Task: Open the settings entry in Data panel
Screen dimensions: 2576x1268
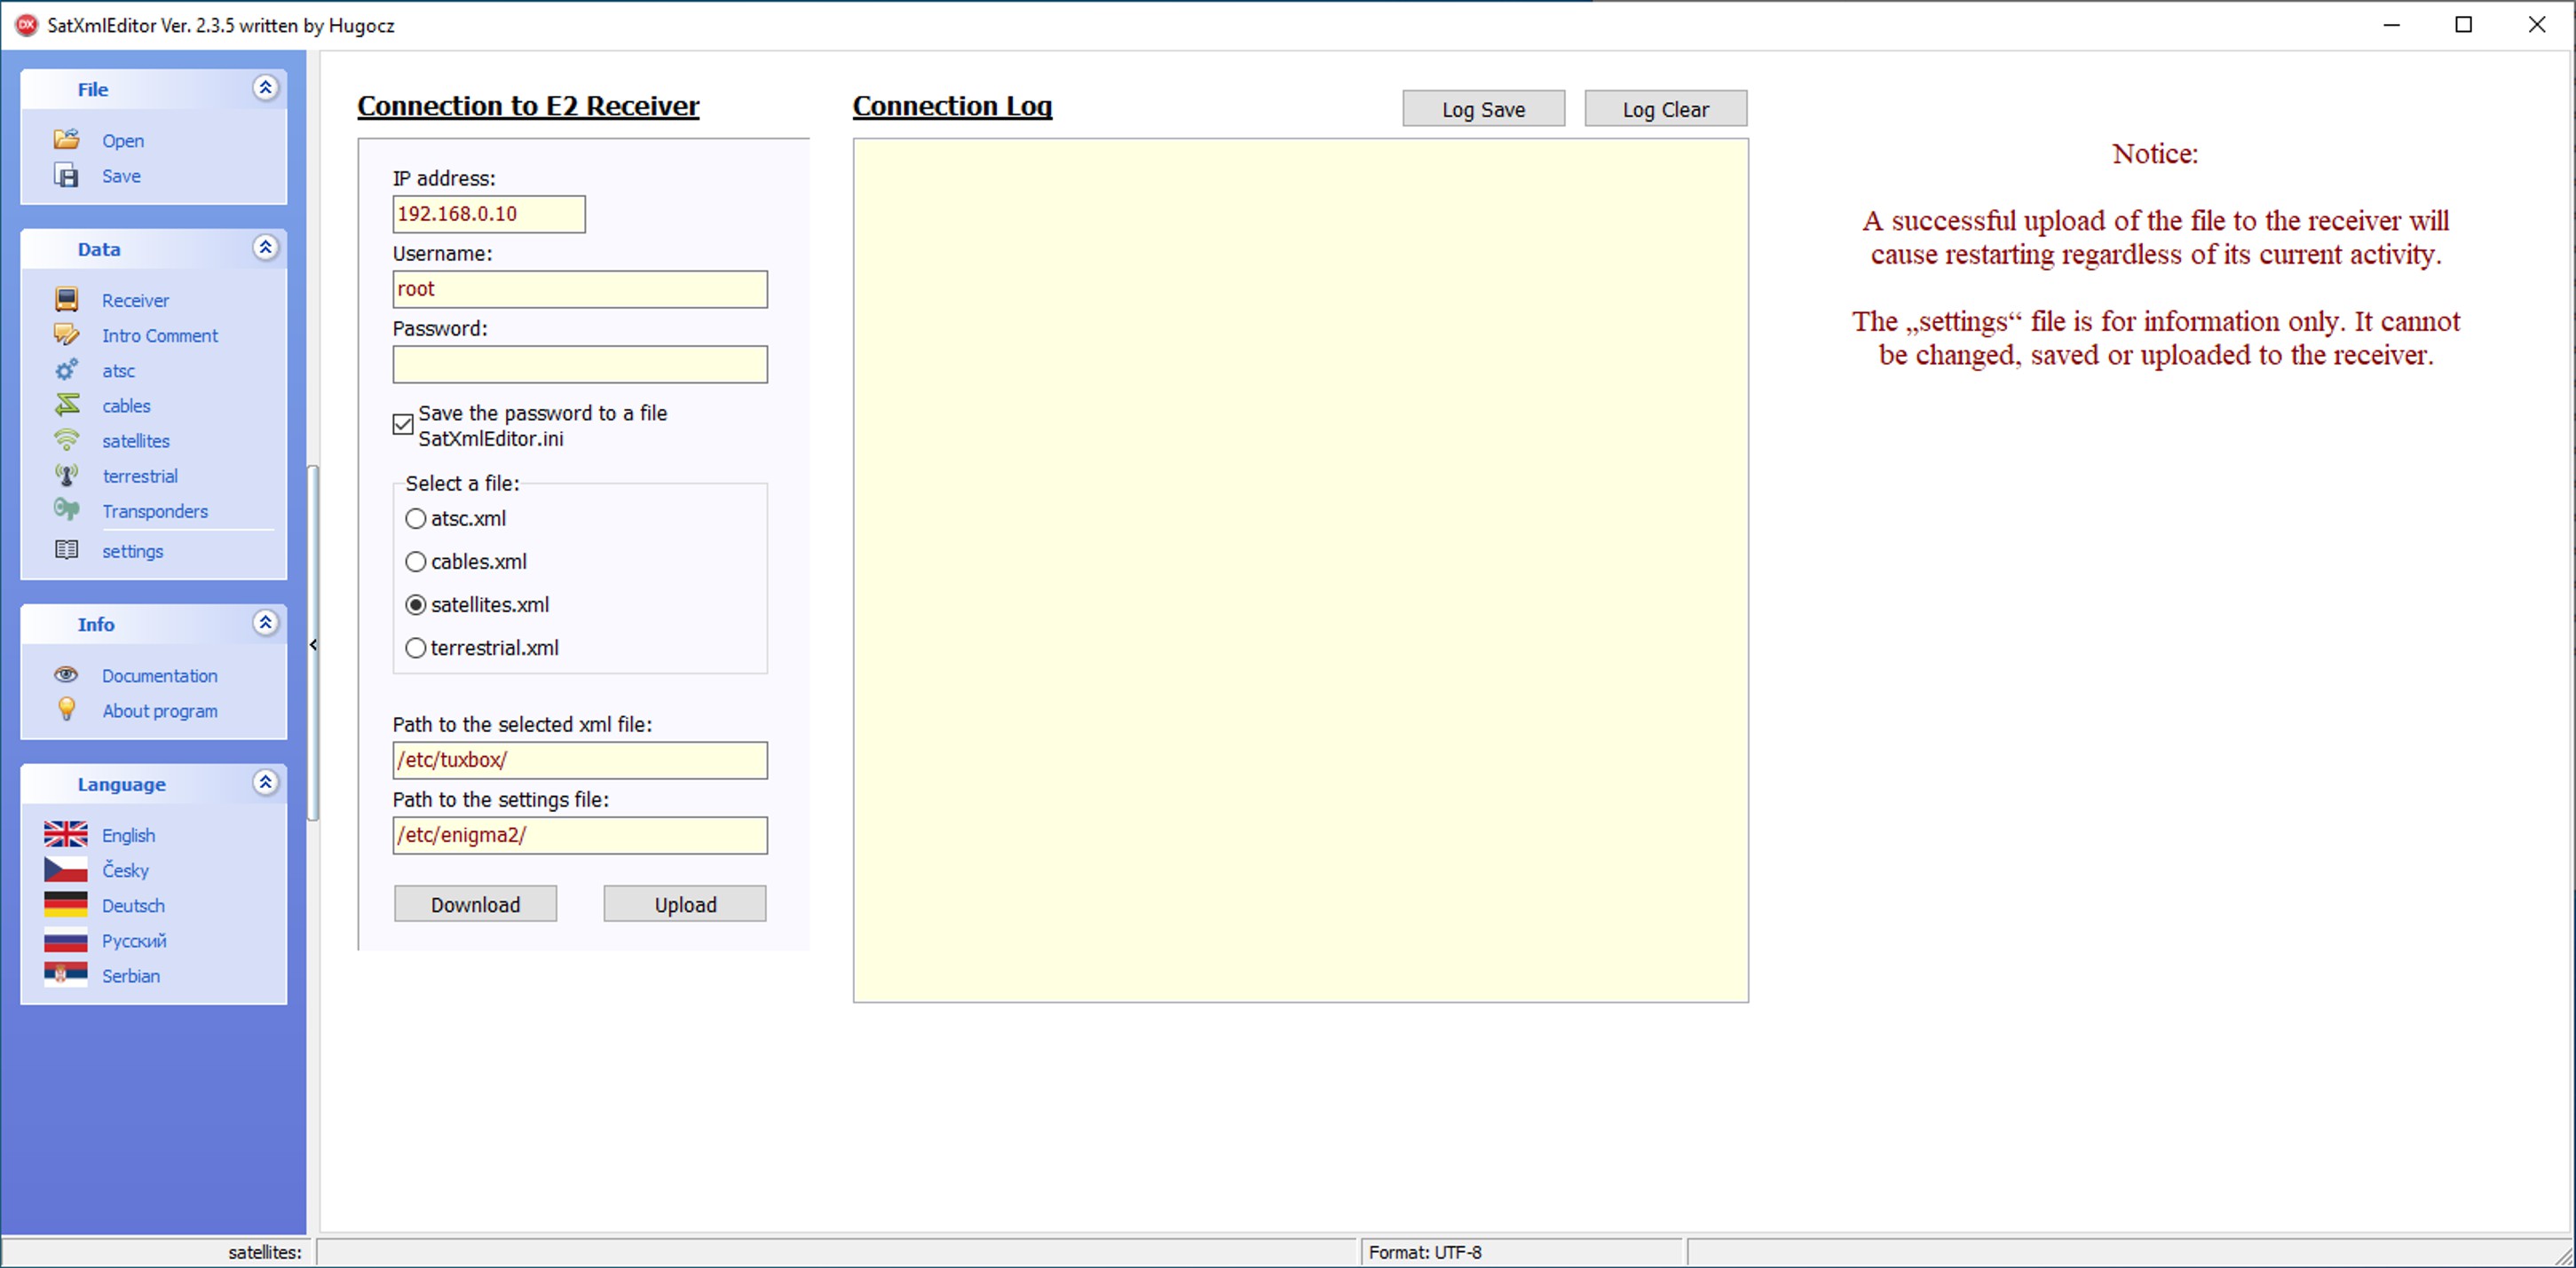Action: (x=132, y=550)
